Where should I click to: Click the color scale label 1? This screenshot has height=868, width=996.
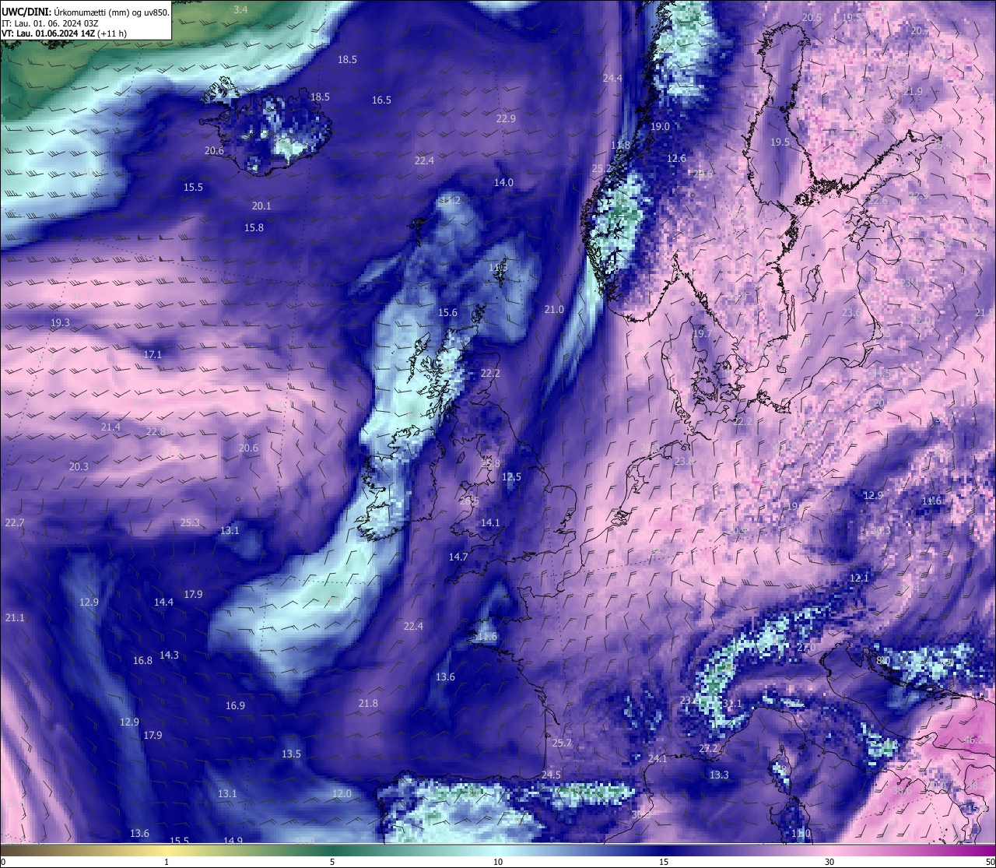coord(167,862)
